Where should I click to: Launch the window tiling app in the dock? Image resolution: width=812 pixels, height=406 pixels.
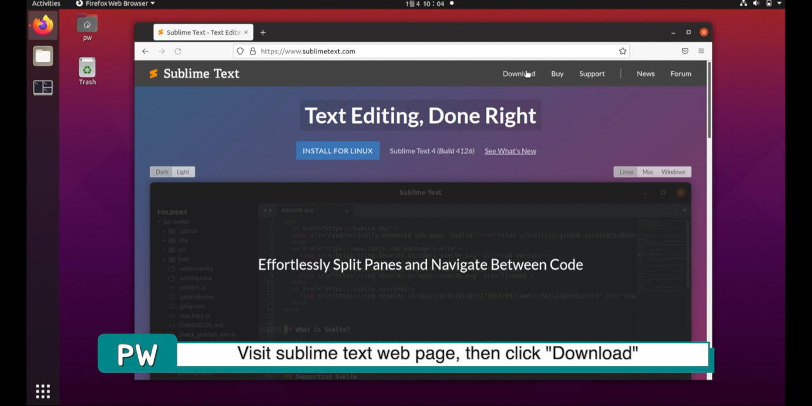coord(43,88)
